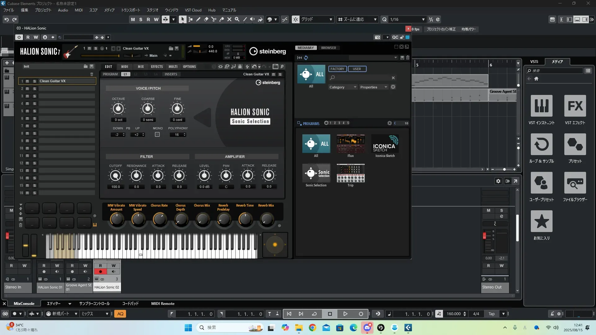Select the Scissors split tool
The height and width of the screenshot is (335, 596).
pyautogui.click(x=214, y=19)
